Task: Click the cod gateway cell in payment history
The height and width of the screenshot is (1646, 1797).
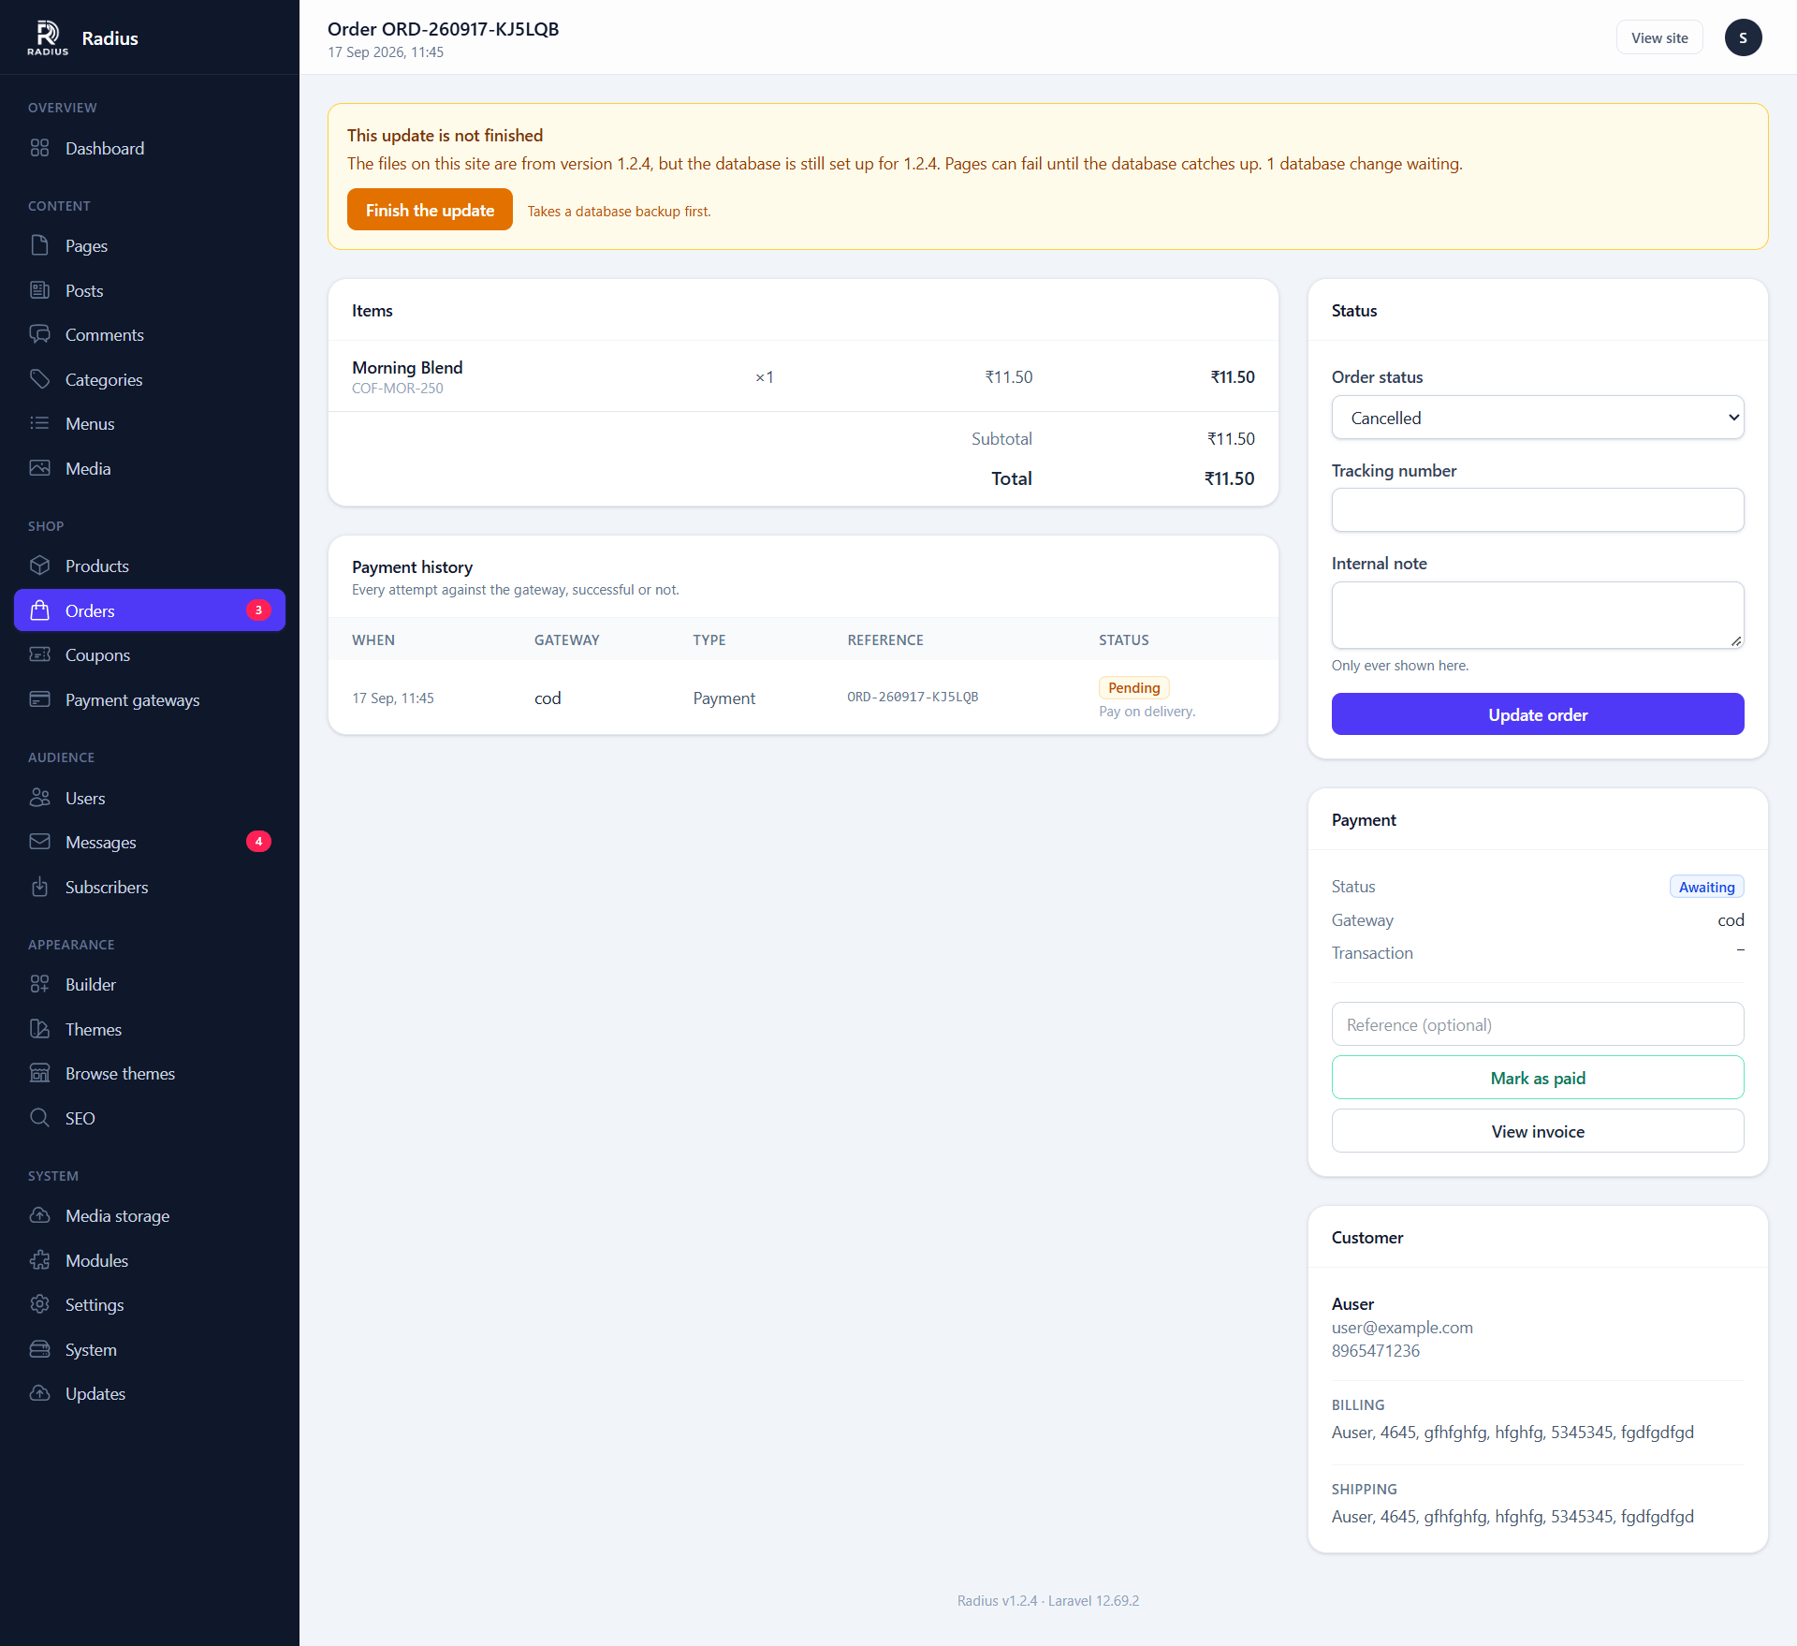Action: [548, 698]
